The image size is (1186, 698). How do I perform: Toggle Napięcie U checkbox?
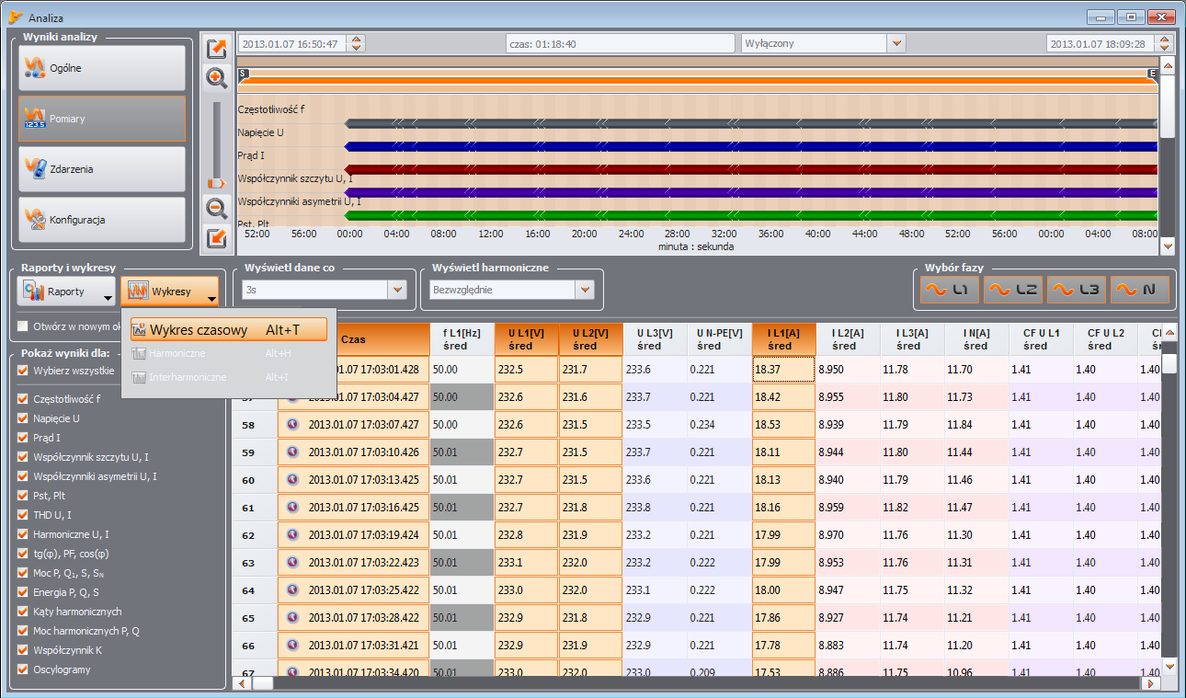click(x=23, y=418)
